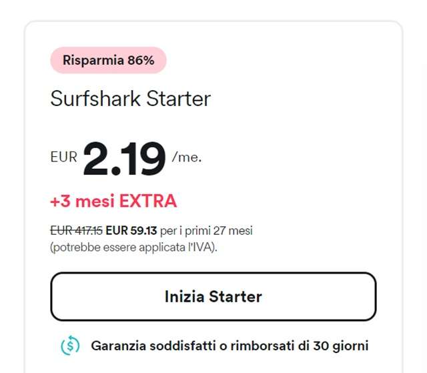Click the Garanzia soddisfatti o rimborsati text
427x373 pixels.
point(230,346)
